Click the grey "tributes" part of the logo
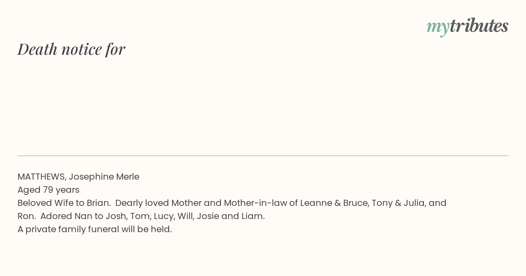Viewport: 526px width, 276px height. pyautogui.click(x=479, y=26)
